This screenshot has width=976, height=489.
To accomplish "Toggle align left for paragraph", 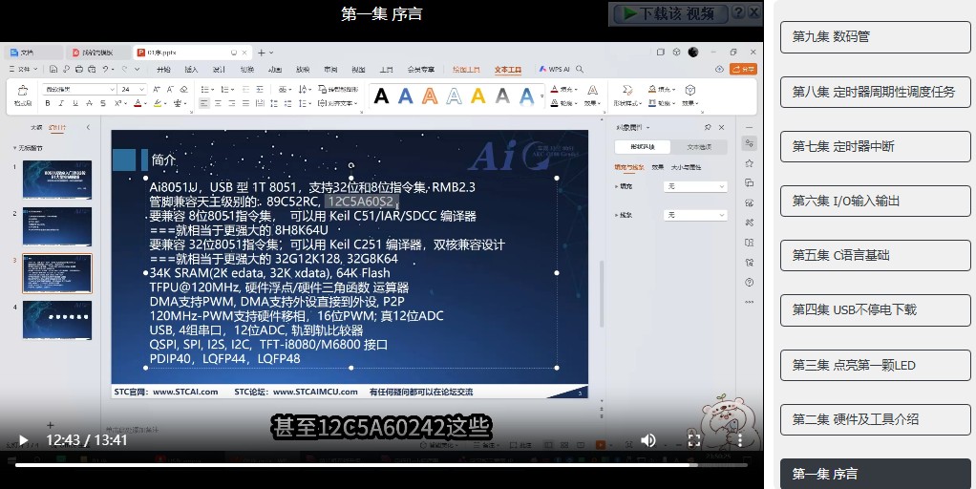I will click(204, 103).
